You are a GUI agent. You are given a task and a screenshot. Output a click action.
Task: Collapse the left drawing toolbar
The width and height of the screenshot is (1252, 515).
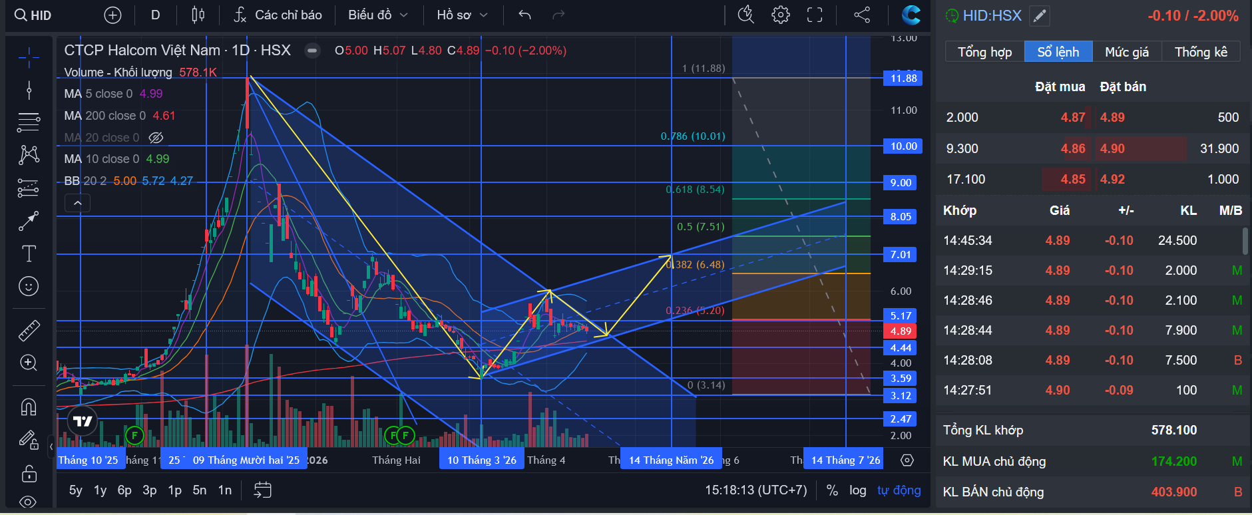click(51, 446)
